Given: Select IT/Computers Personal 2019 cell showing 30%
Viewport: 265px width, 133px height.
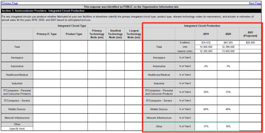Looking at the screenshot, I should pos(206,92).
